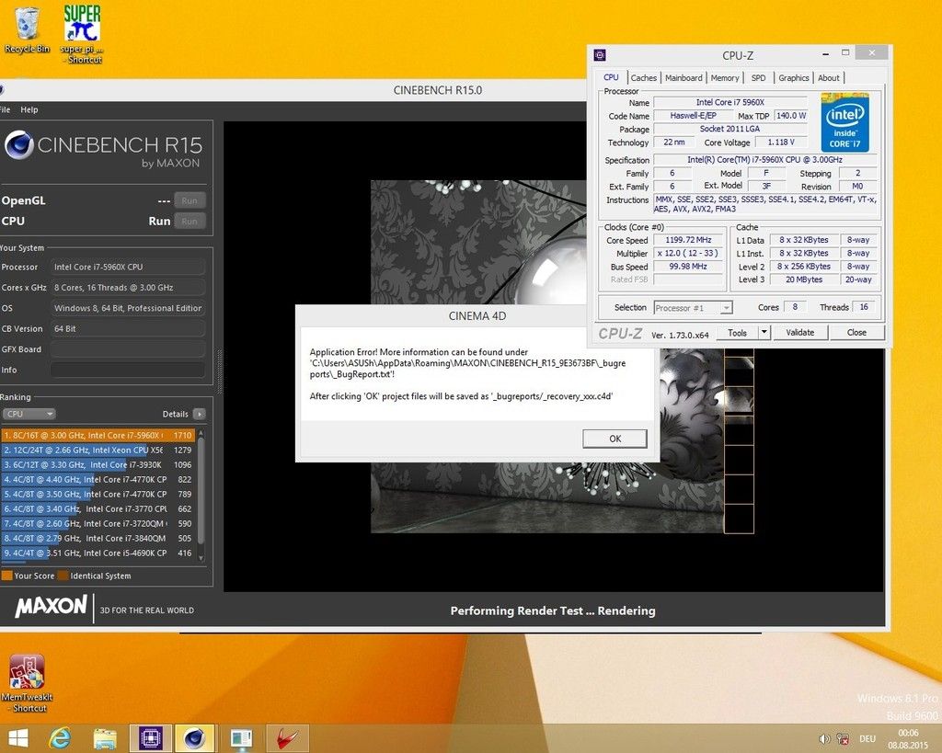The image size is (942, 753).
Task: Select ranking row Intel Core i7-5960X 1710
Action: pyautogui.click(x=98, y=435)
